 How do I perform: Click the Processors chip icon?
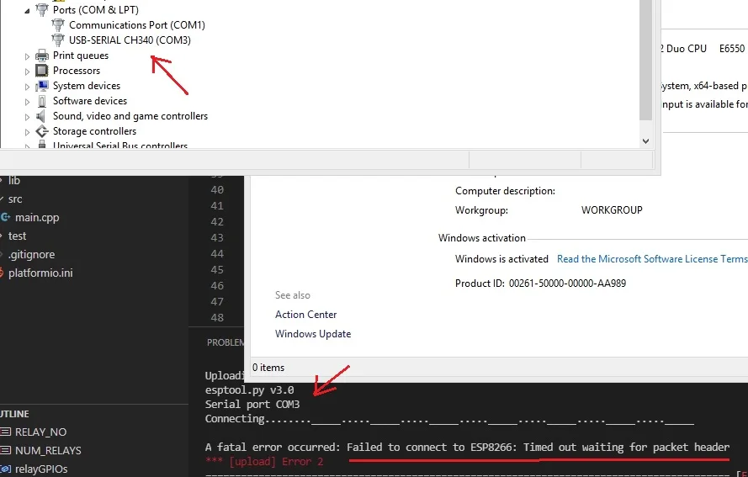tap(42, 71)
